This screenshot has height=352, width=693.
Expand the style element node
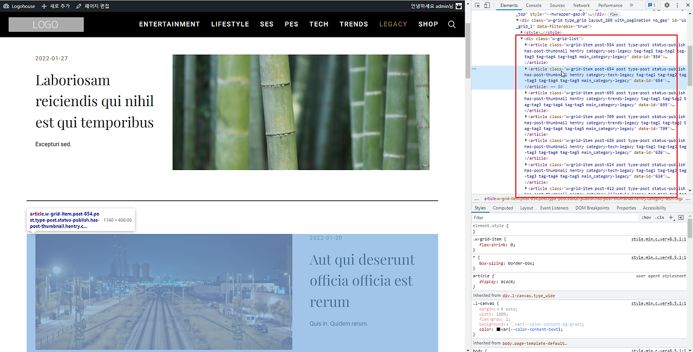pyautogui.click(x=522, y=32)
